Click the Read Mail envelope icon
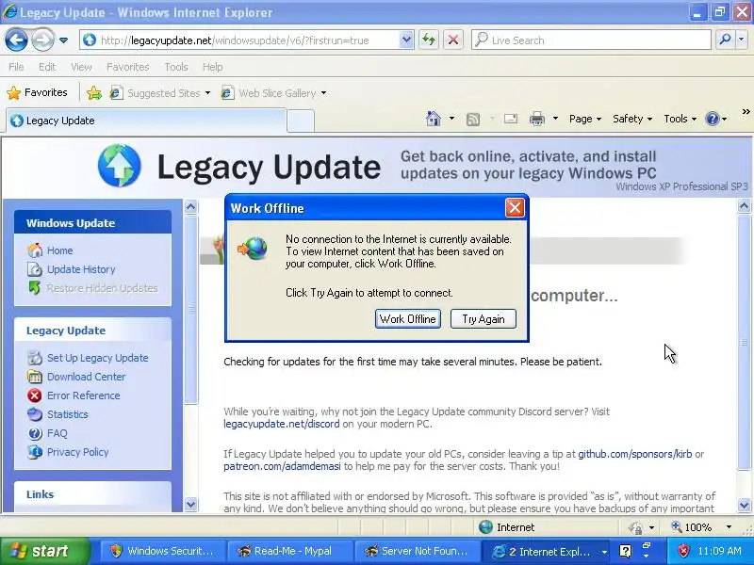 [x=511, y=119]
